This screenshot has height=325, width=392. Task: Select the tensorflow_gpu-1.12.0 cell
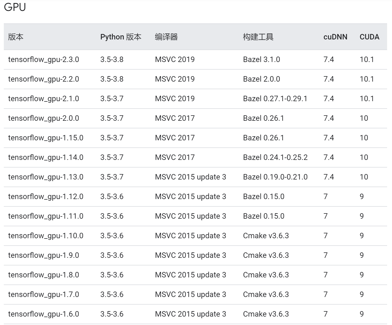[46, 197]
